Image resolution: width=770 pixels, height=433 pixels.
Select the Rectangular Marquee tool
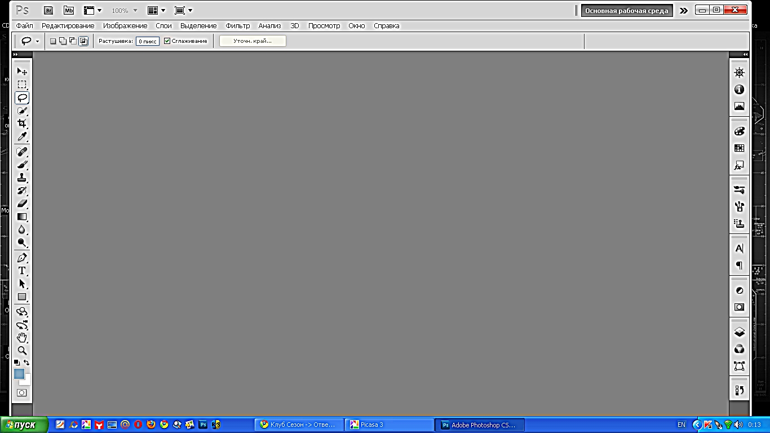pos(22,85)
